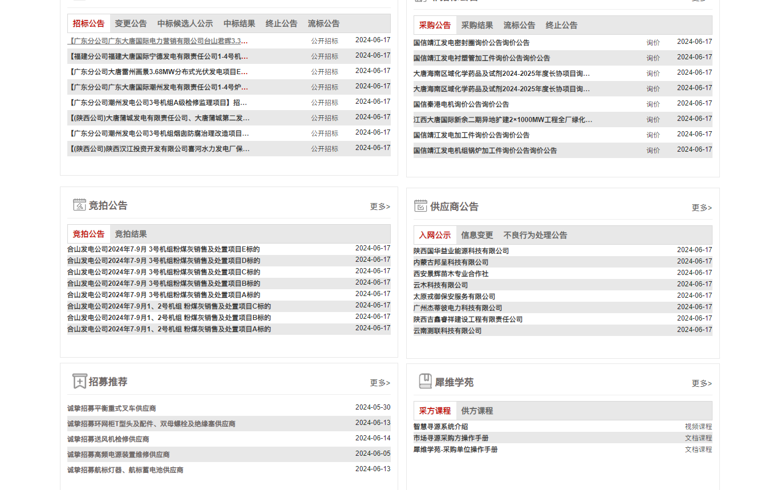Select the 采方课程 tab
The width and height of the screenshot is (765, 490).
(435, 411)
